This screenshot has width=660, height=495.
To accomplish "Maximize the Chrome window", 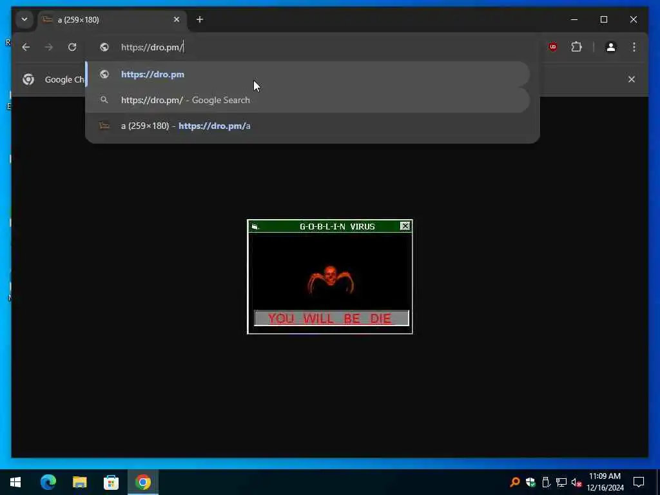I will point(604,19).
